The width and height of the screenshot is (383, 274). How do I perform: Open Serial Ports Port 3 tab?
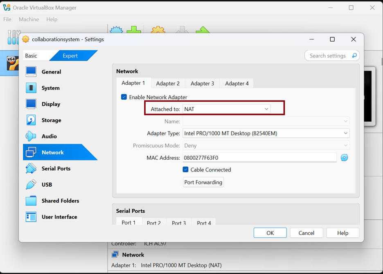179,222
